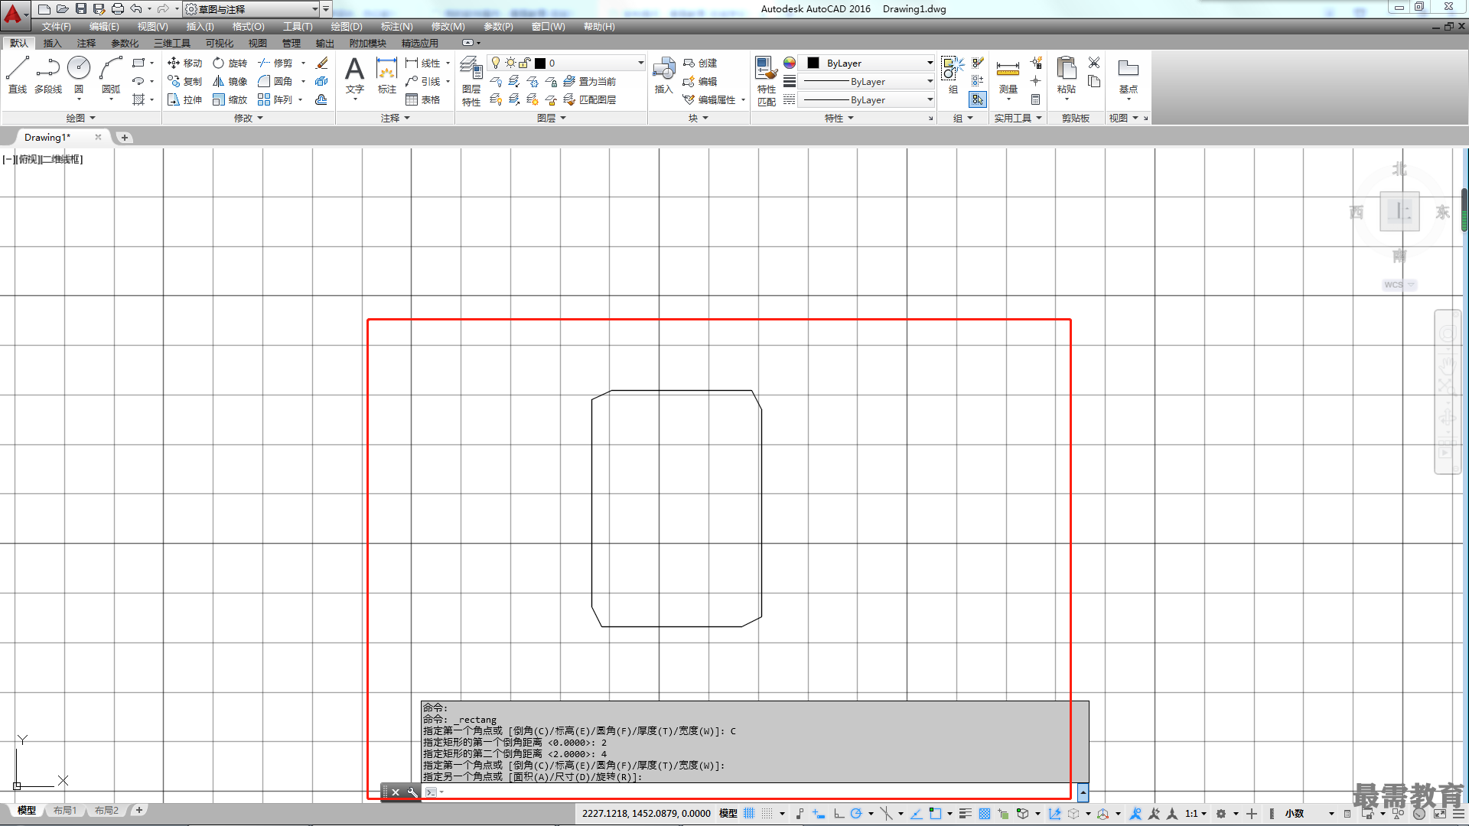Toggle object snap in status bar
Image resolution: width=1469 pixels, height=826 pixels.
tap(935, 814)
